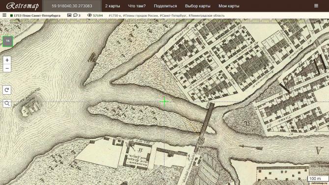Open the hamburger menu at top right

[x=316, y=6]
